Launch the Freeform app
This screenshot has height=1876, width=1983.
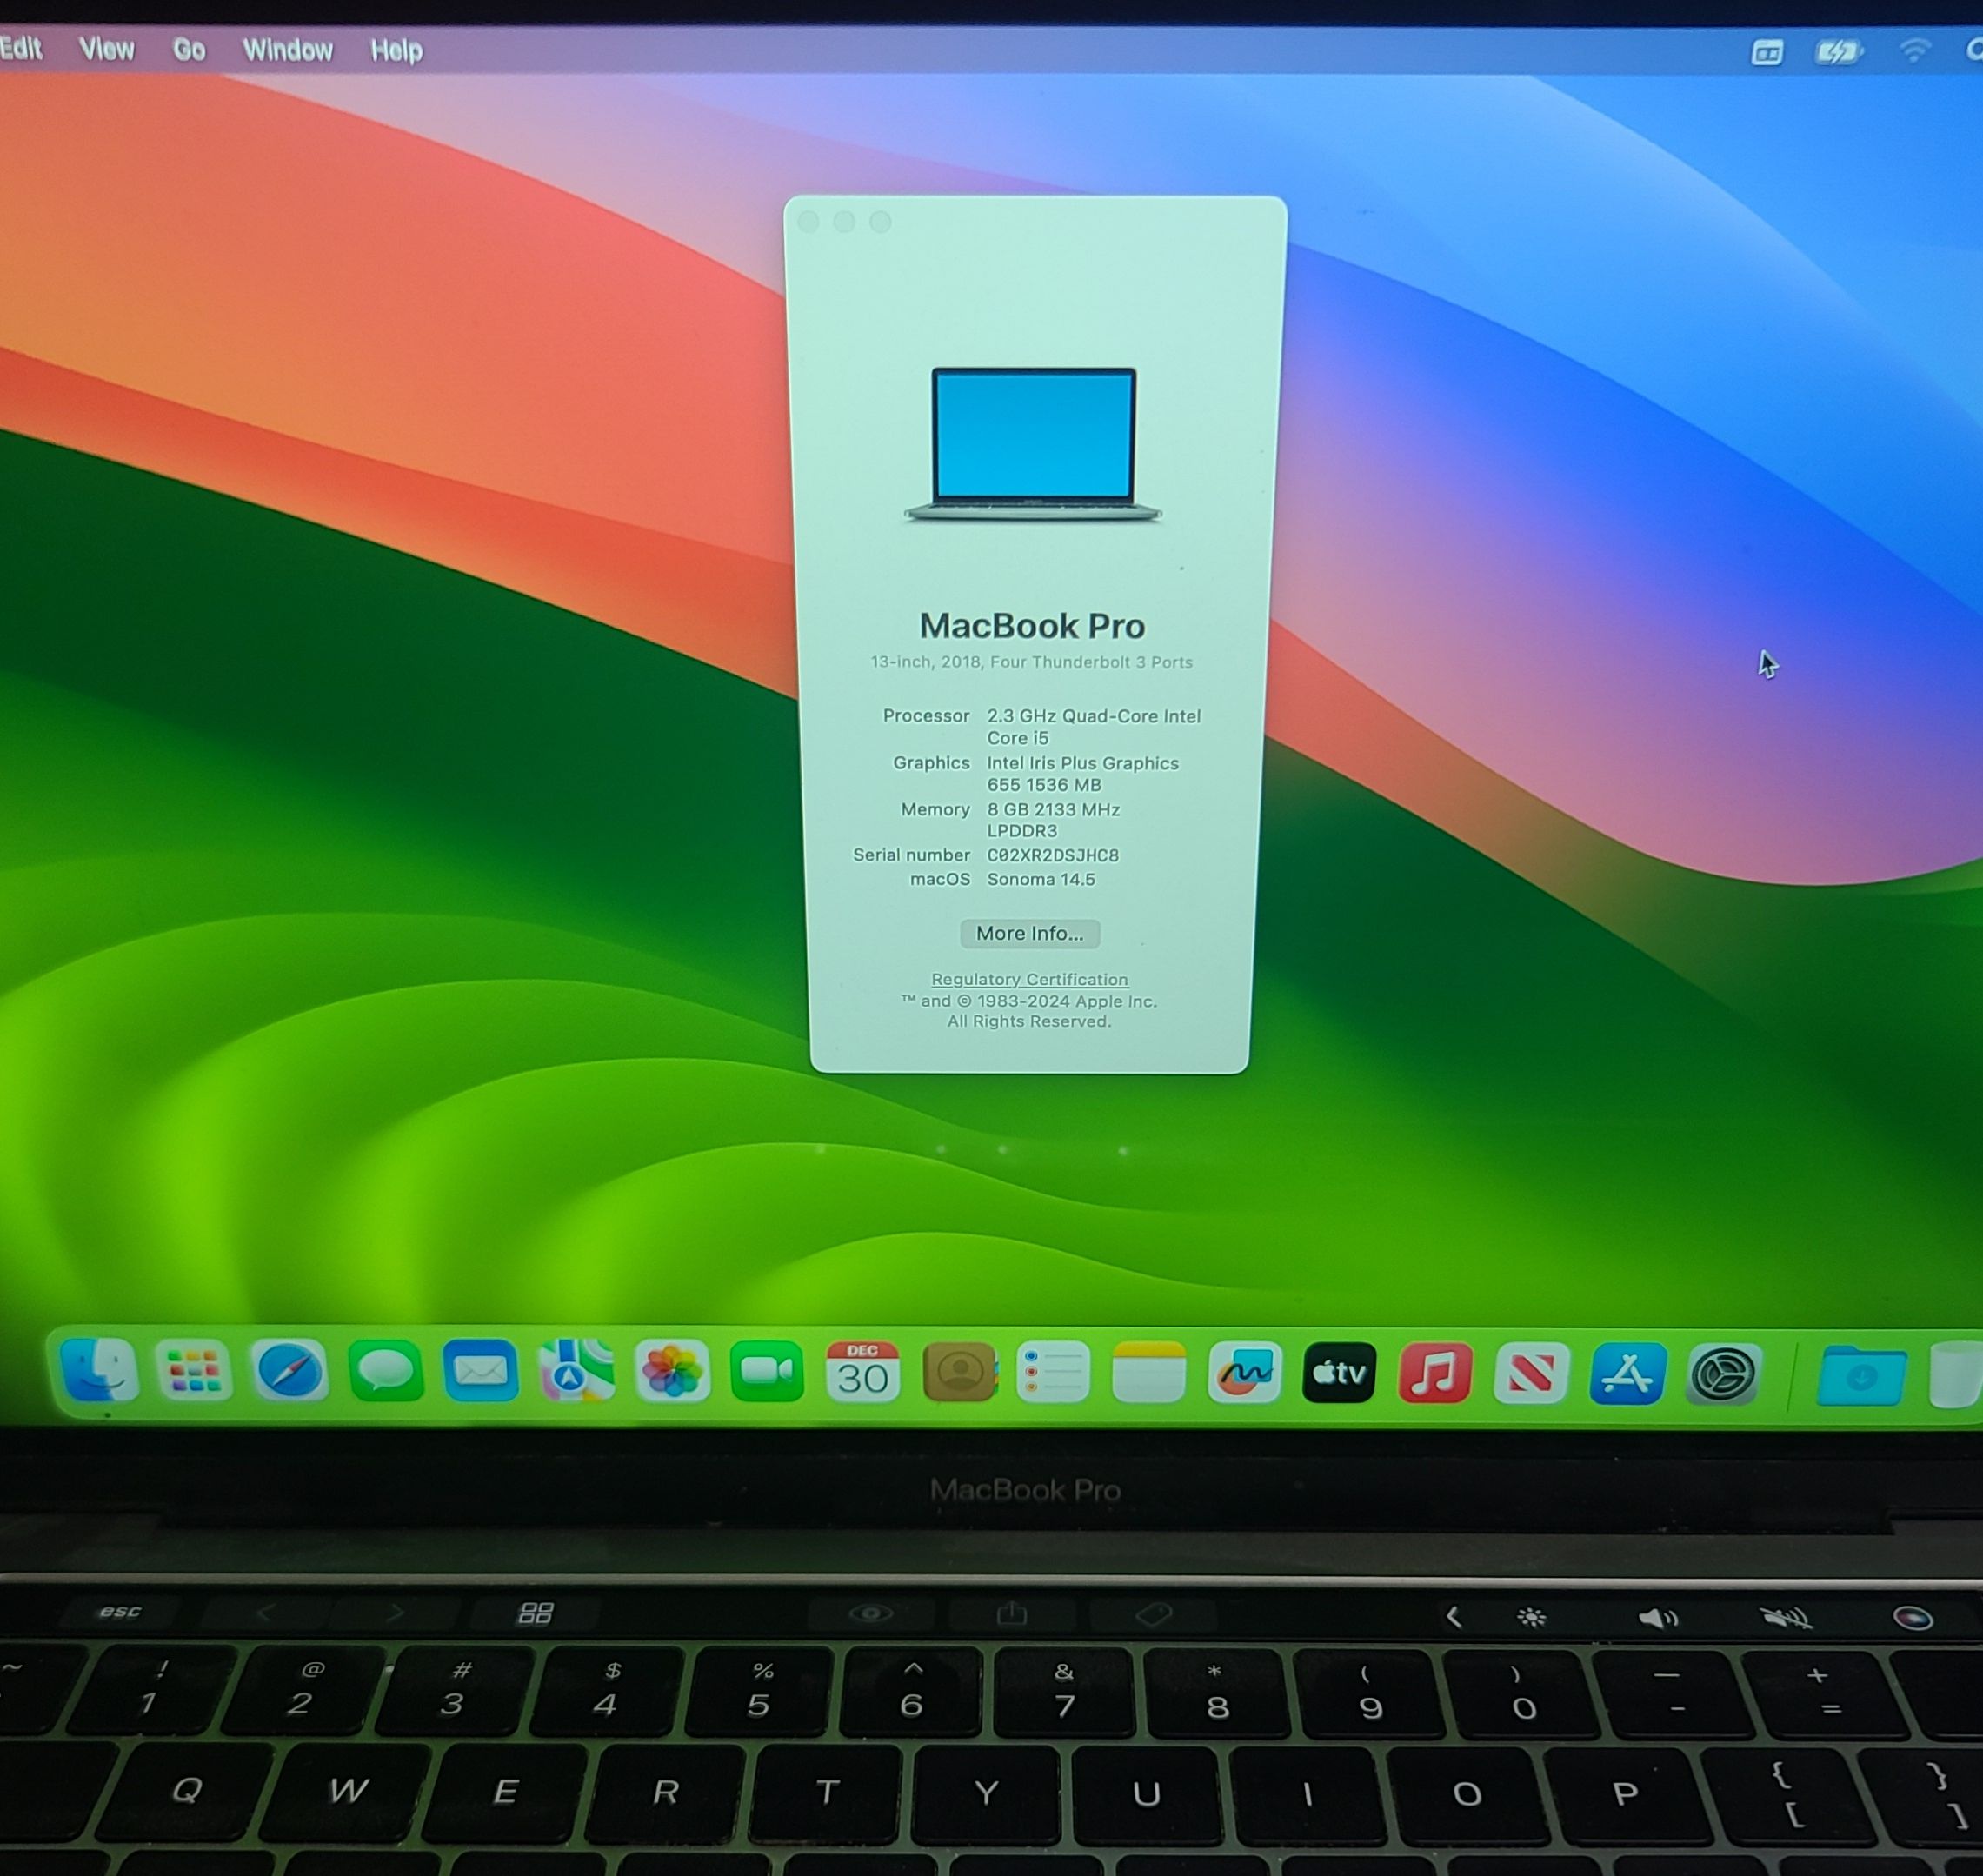pyautogui.click(x=1245, y=1372)
